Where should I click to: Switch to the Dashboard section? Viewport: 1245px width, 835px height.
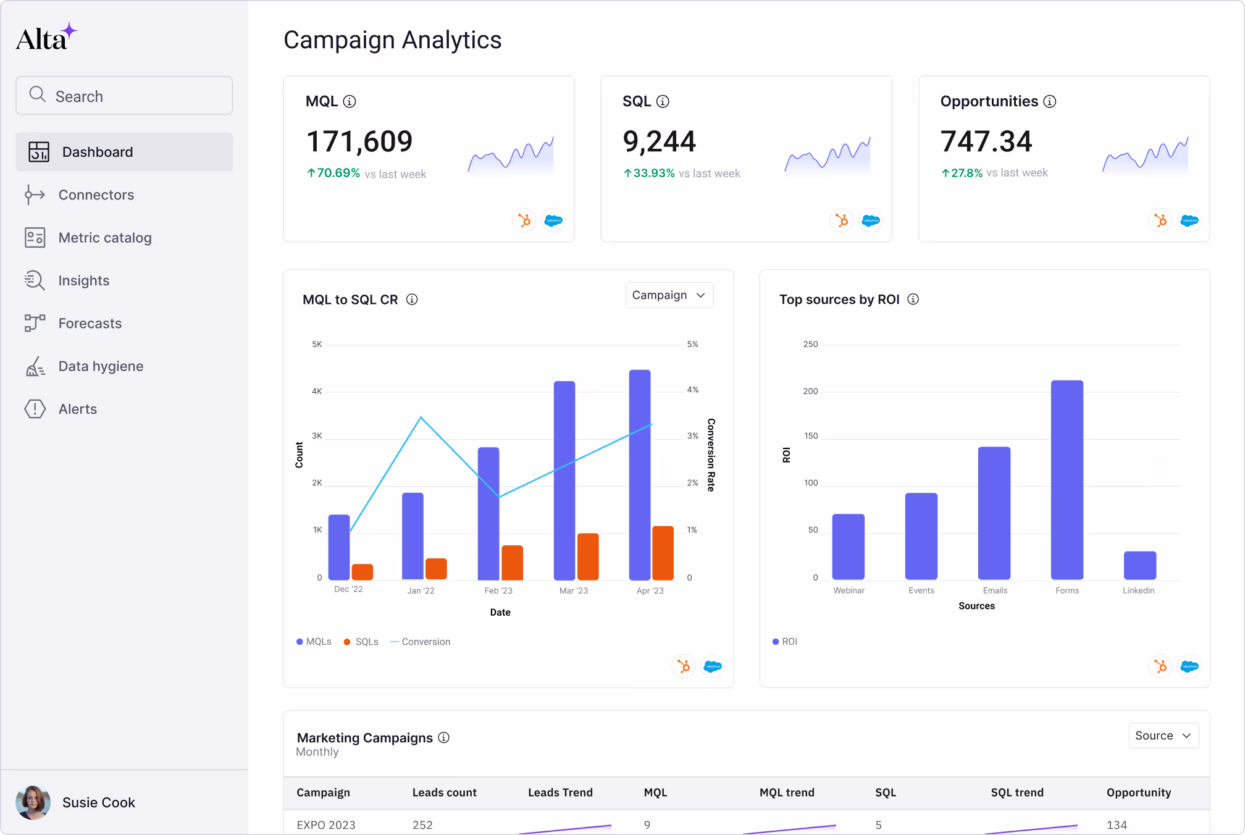97,152
